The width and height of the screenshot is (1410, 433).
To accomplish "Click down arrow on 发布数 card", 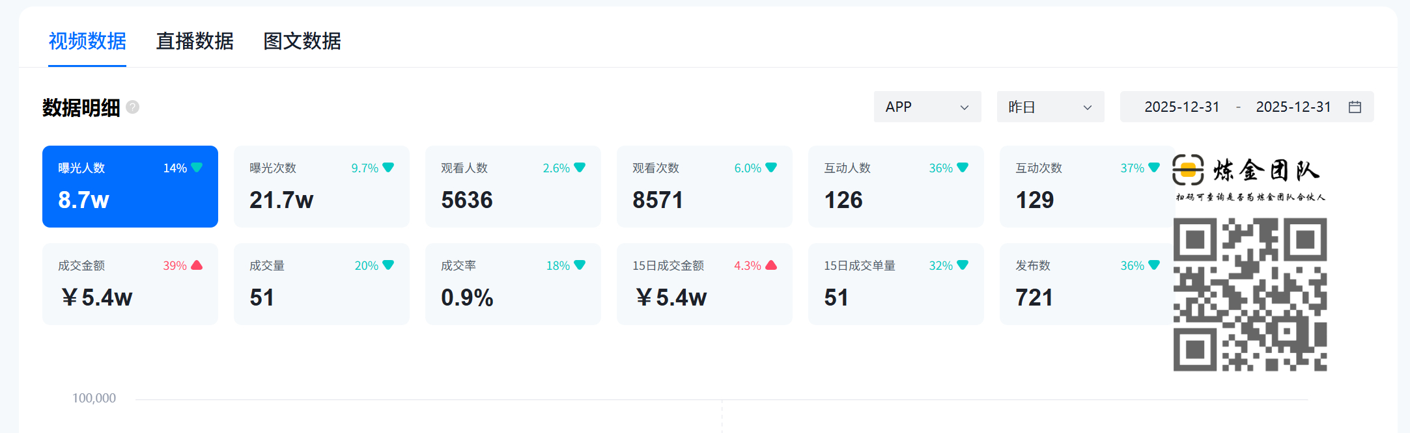I will 1154,265.
